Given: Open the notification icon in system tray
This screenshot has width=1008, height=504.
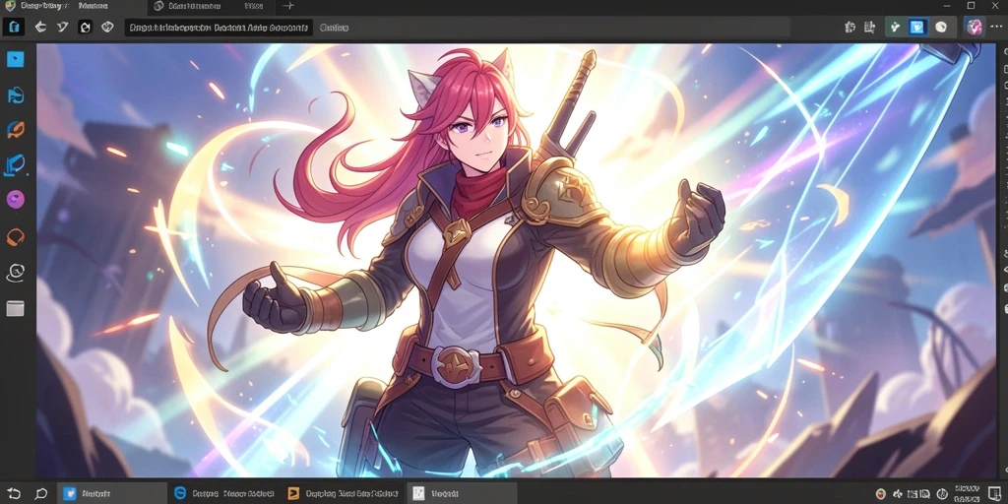Looking at the screenshot, I should [993, 494].
